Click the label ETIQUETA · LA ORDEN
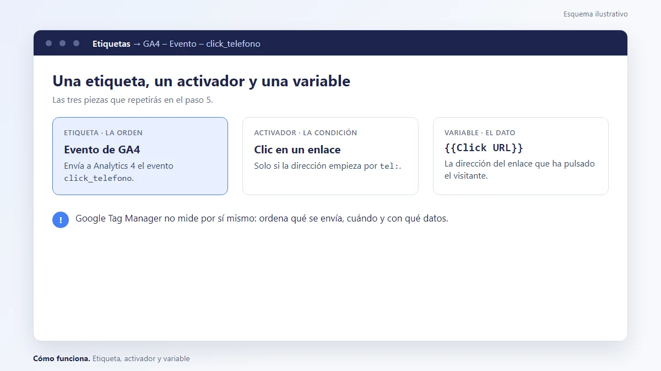Viewport: 661px width, 371px height. pyautogui.click(x=103, y=132)
